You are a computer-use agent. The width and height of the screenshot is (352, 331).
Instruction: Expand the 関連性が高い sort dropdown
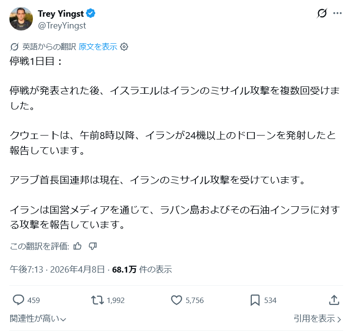click(x=38, y=319)
